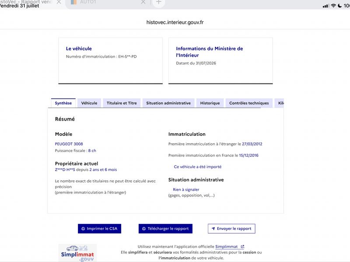Switch to Situation administrative tab

[x=168, y=103]
